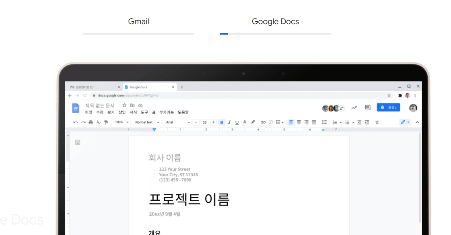
Task: Click decrease indent icon
Action: tap(359, 123)
